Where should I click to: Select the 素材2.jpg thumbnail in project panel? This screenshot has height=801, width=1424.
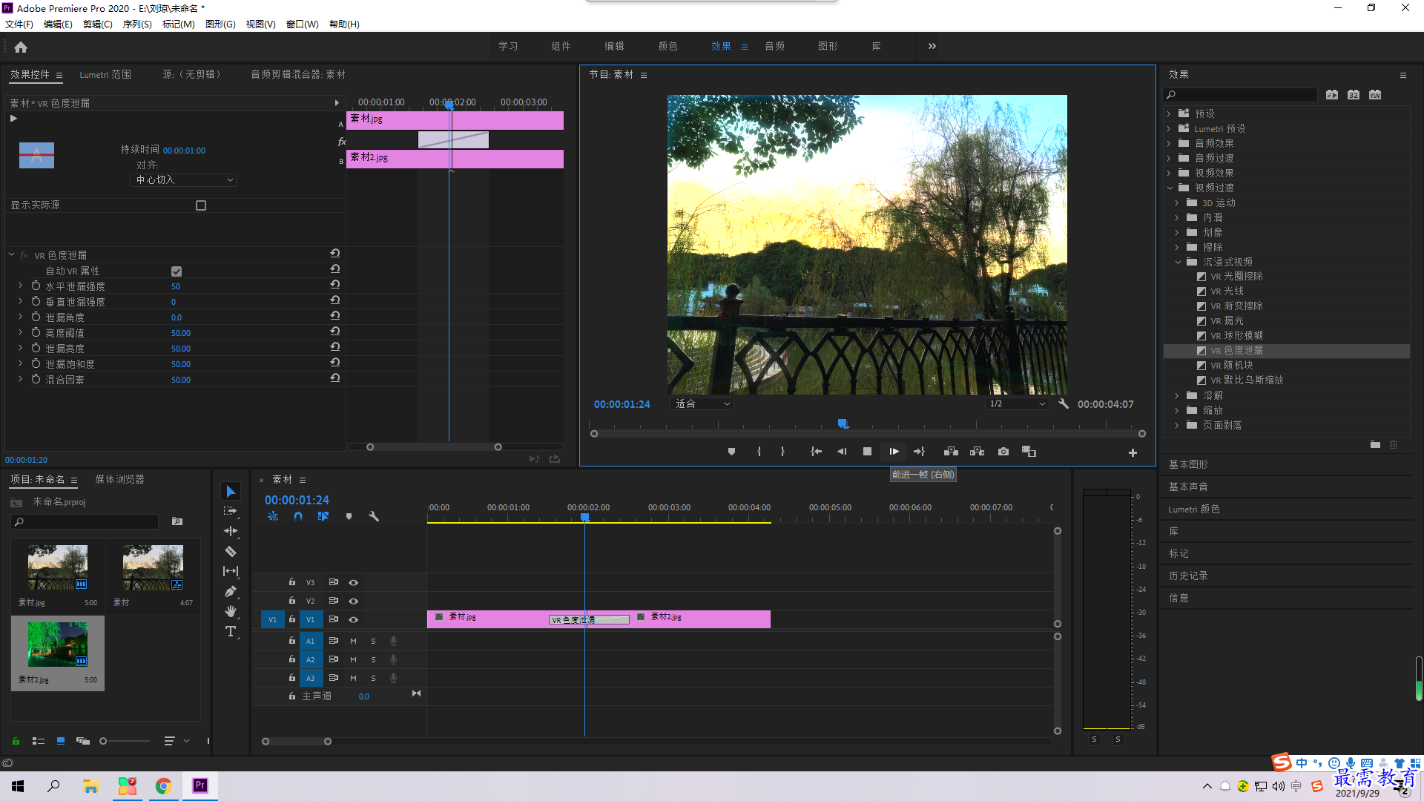coord(58,644)
